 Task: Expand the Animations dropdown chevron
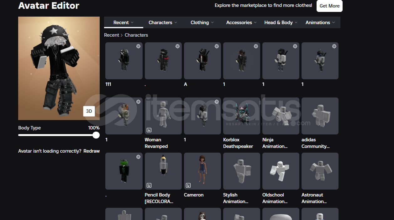[x=334, y=23]
